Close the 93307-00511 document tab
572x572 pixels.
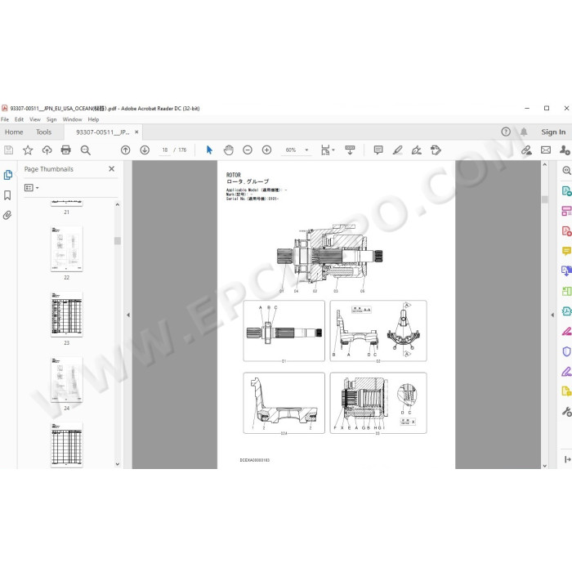point(136,132)
